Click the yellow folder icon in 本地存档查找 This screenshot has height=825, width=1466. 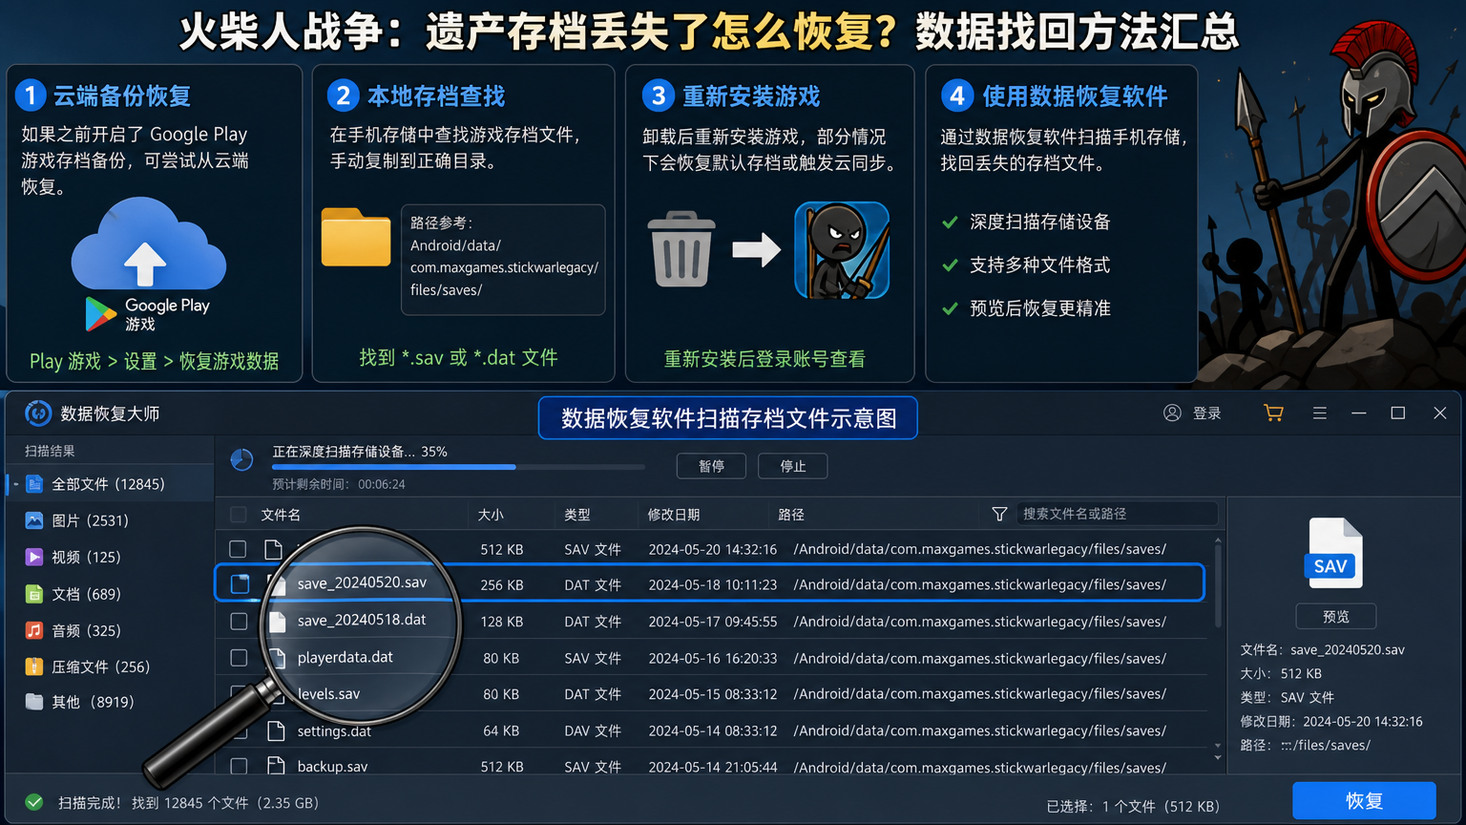pos(356,236)
